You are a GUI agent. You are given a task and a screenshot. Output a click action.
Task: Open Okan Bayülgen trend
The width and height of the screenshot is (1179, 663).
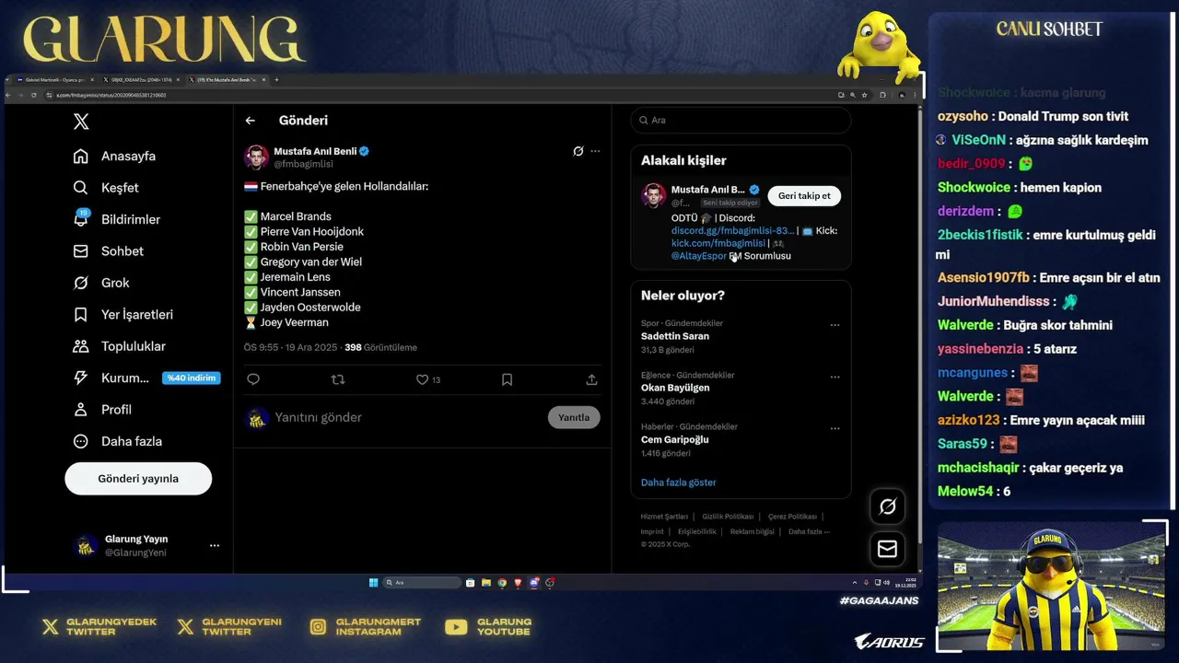coord(675,388)
